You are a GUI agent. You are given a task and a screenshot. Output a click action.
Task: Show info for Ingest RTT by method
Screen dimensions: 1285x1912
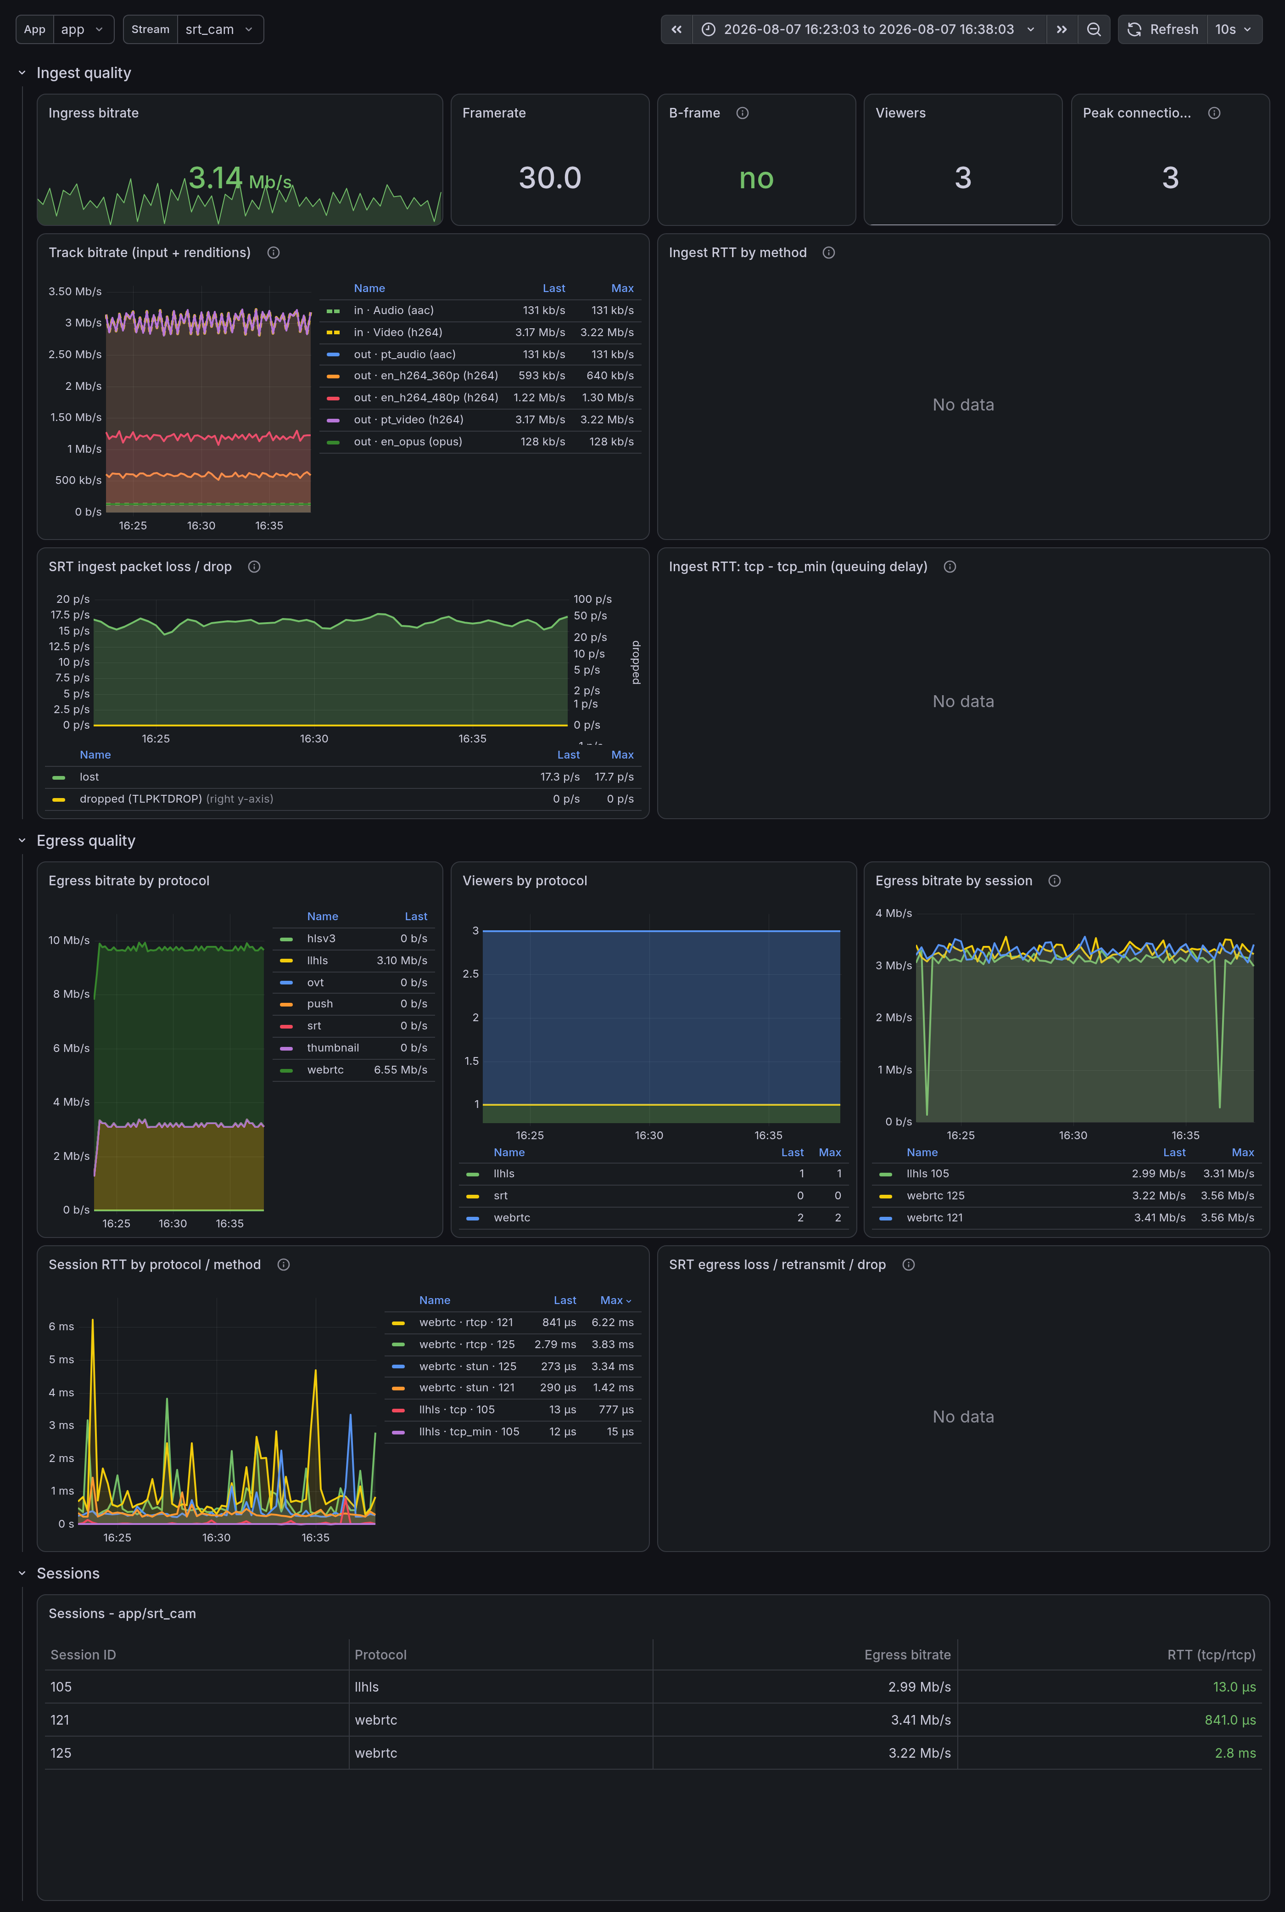pos(828,253)
